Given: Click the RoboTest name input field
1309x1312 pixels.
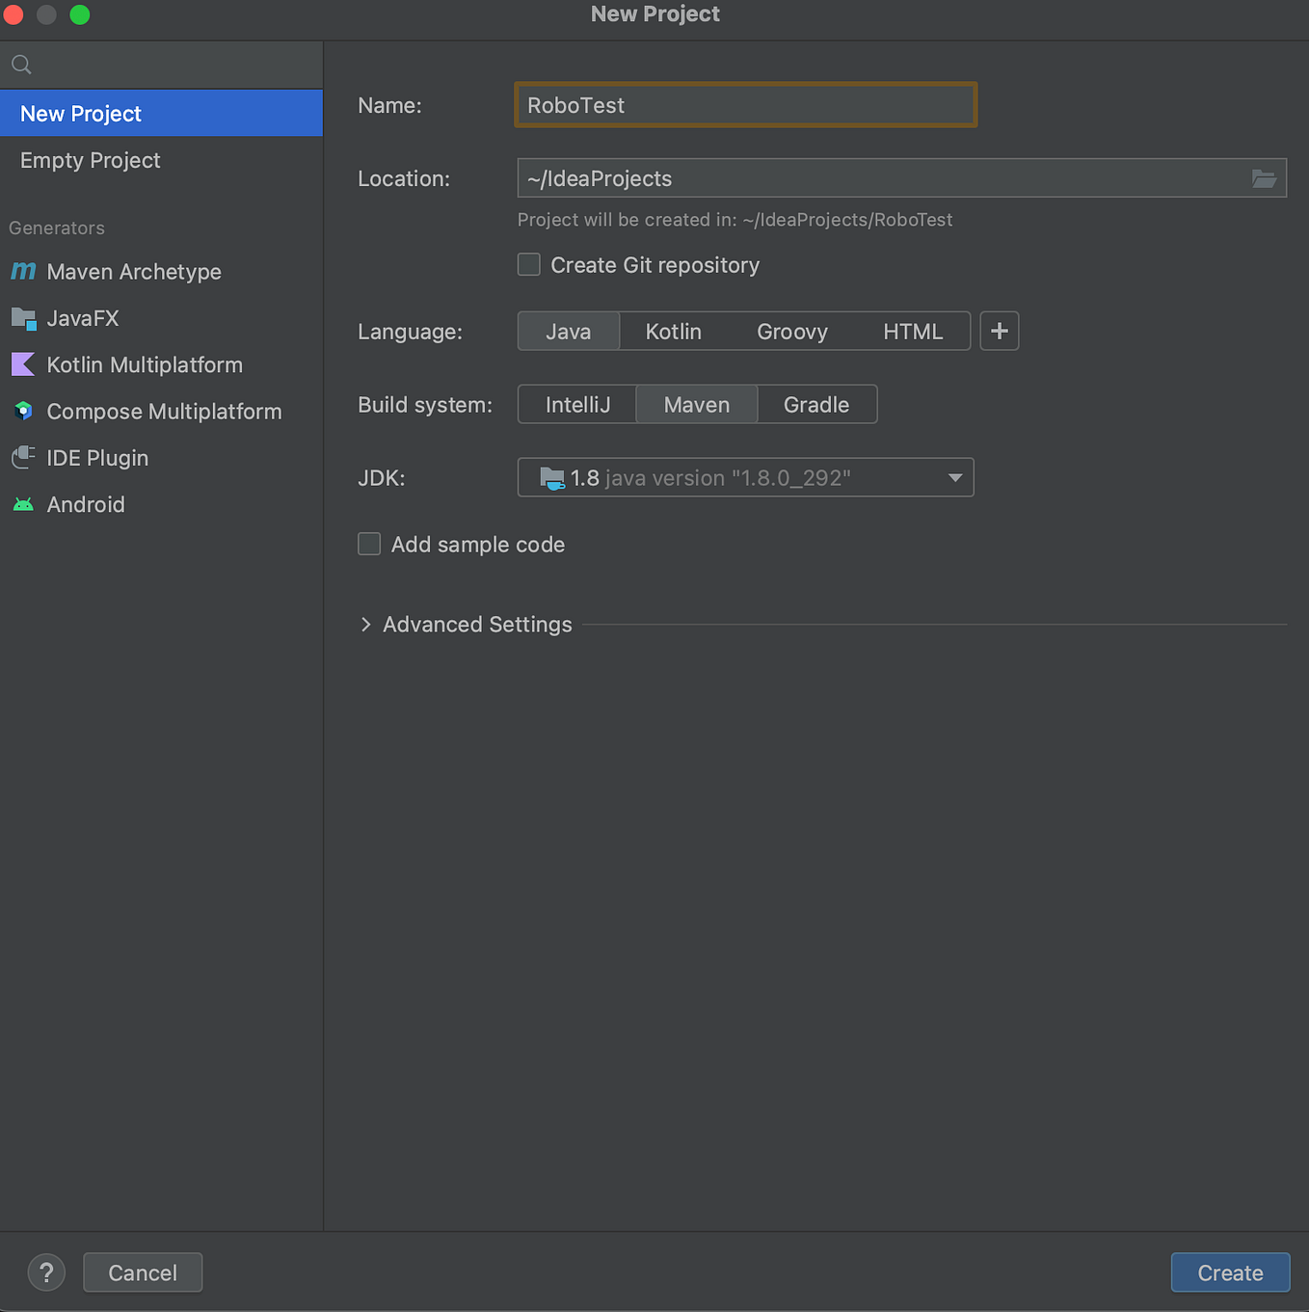Looking at the screenshot, I should pyautogui.click(x=744, y=105).
